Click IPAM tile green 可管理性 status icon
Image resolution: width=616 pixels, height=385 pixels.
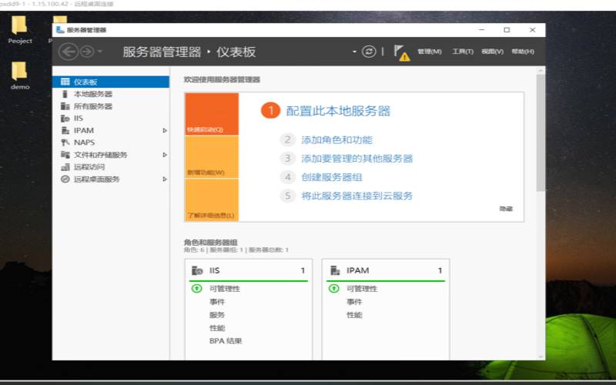coord(333,289)
